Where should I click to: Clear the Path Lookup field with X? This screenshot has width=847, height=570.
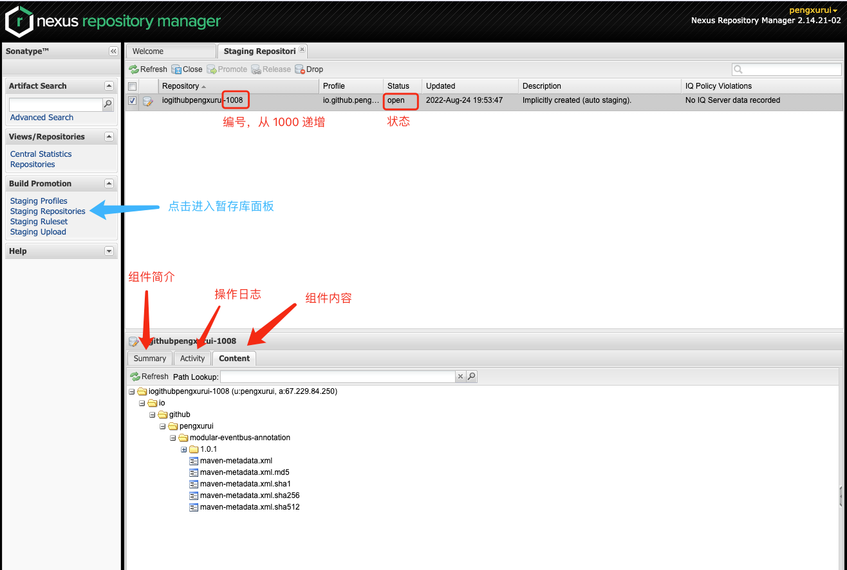pyautogui.click(x=460, y=377)
